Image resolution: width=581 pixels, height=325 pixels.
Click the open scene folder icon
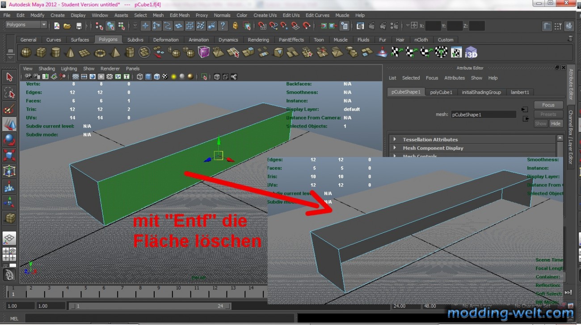pyautogui.click(x=67, y=26)
